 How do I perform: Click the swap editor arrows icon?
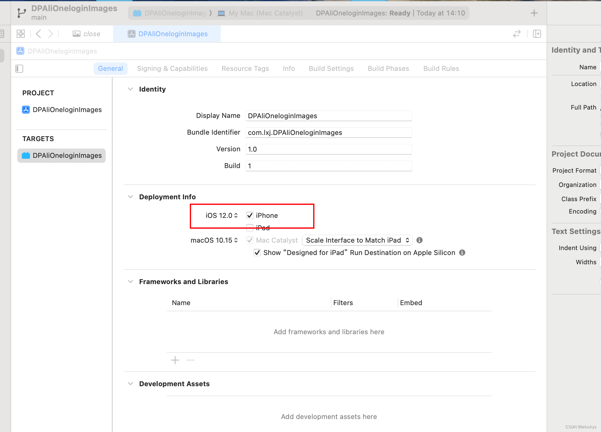(517, 34)
